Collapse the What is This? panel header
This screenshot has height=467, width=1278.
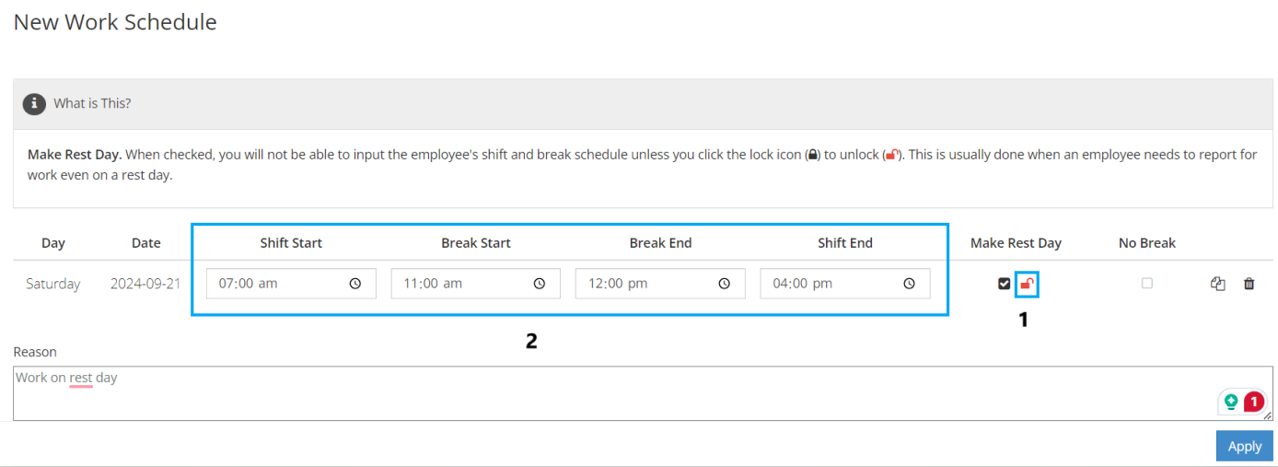click(644, 104)
